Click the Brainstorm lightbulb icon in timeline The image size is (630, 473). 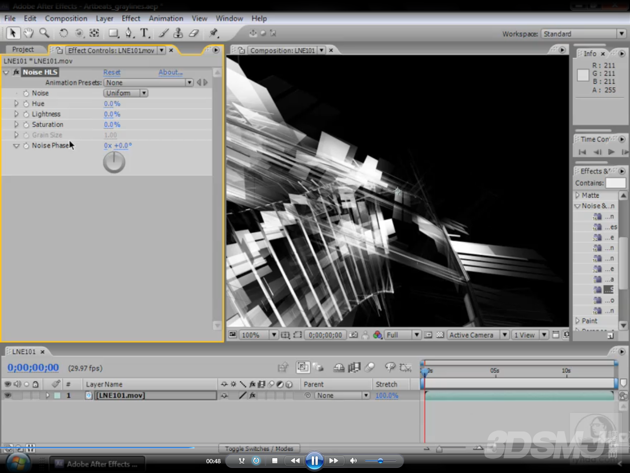point(390,367)
